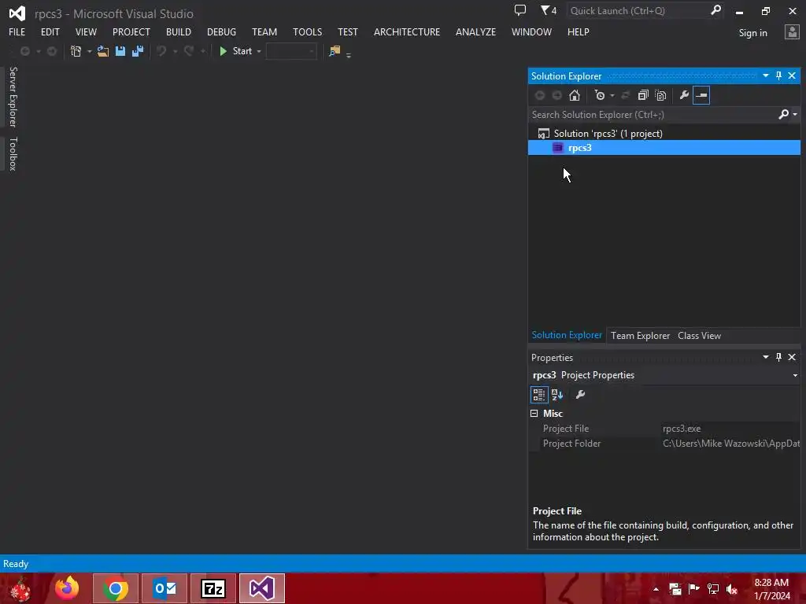Click Collapse All in Solution Explorer
The width and height of the screenshot is (806, 604).
pos(643,95)
